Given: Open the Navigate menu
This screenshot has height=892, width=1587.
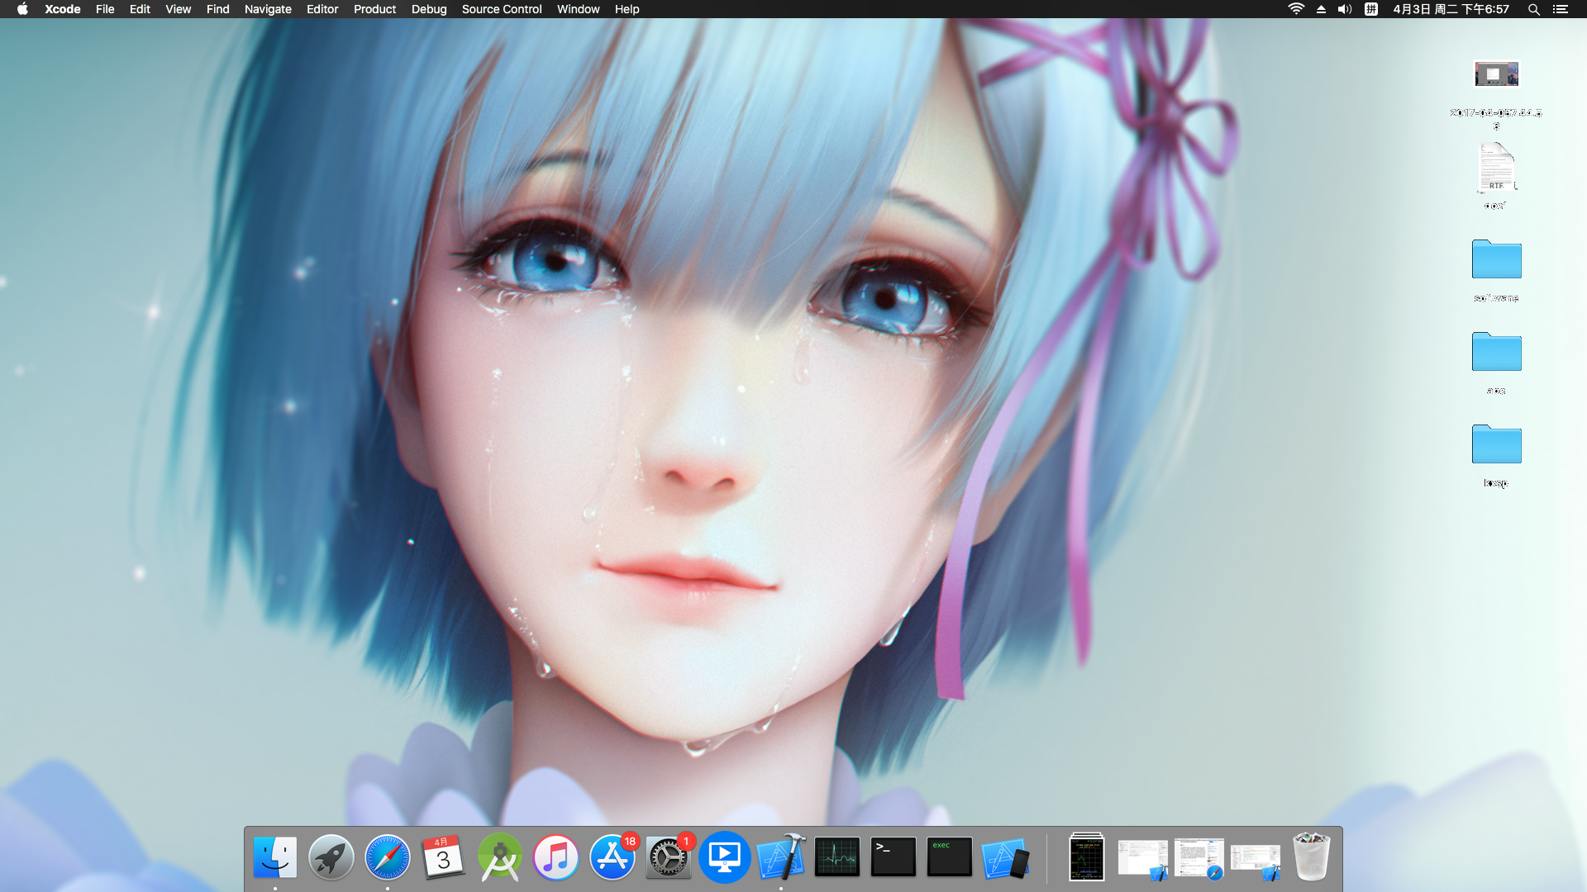Looking at the screenshot, I should pyautogui.click(x=268, y=9).
